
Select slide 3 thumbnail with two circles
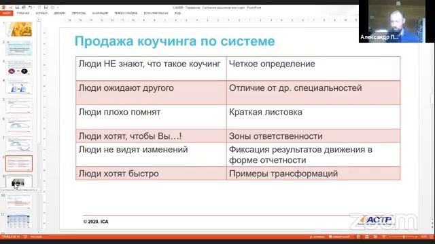19,67
